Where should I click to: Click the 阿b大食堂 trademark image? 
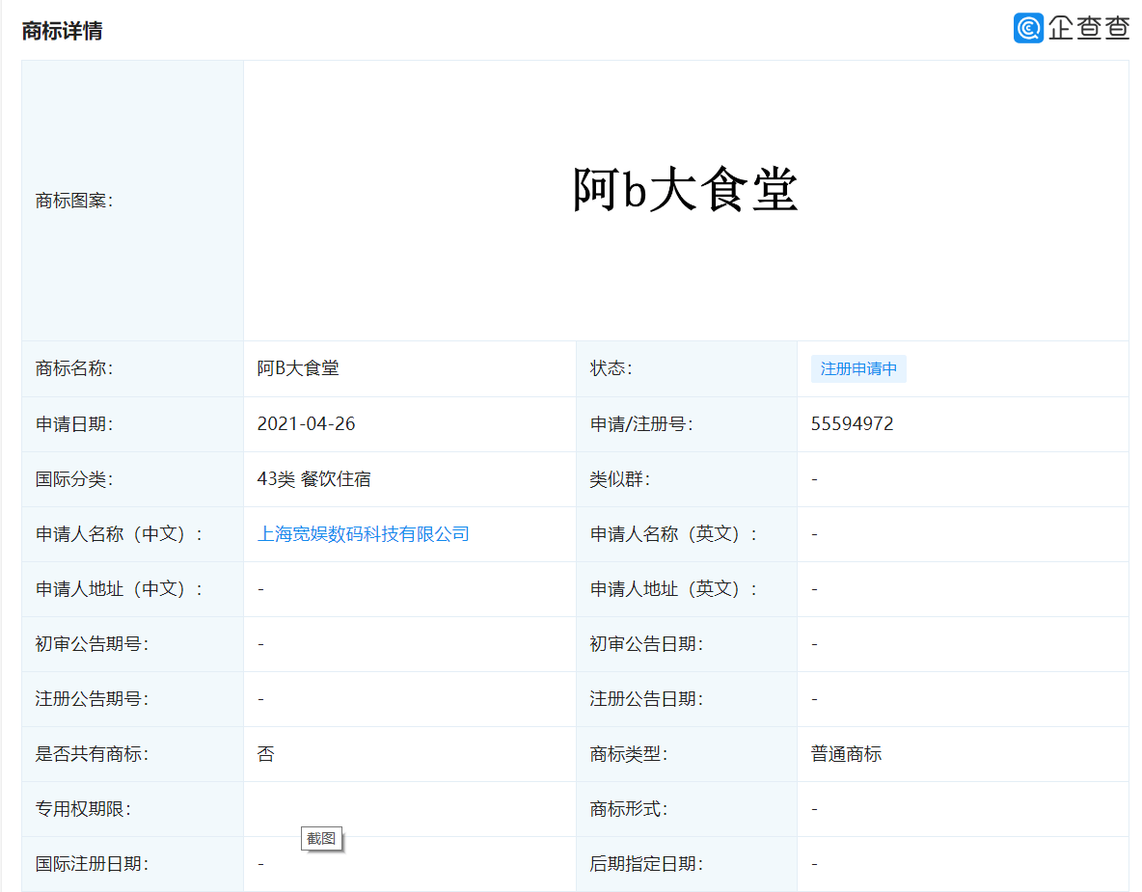(x=686, y=189)
